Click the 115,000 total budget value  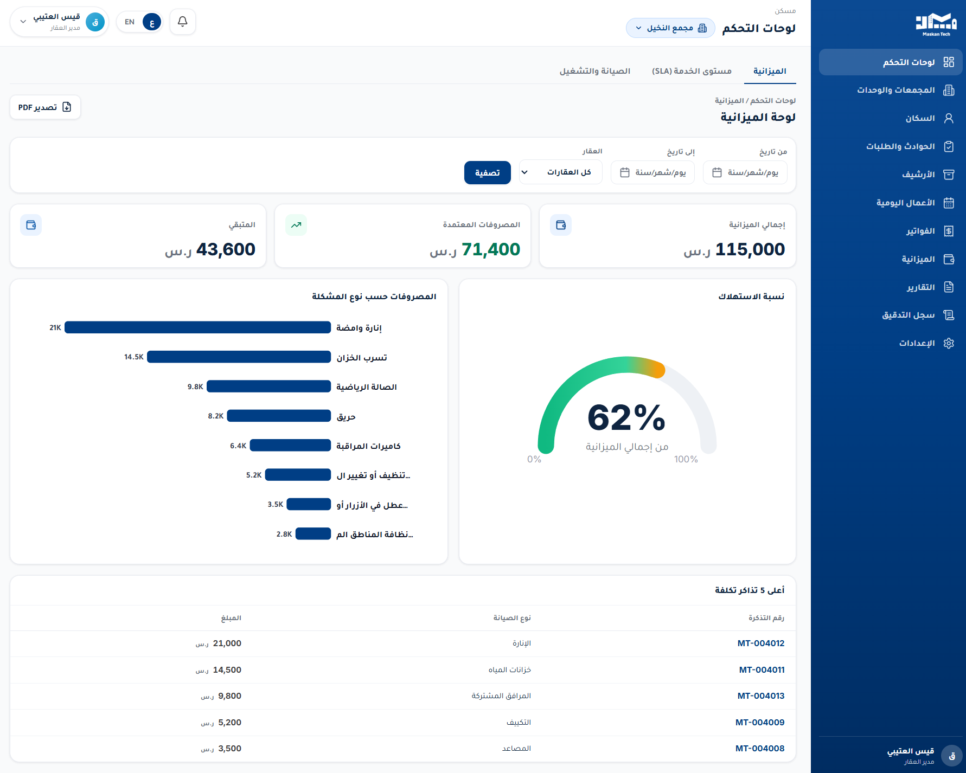pos(750,249)
